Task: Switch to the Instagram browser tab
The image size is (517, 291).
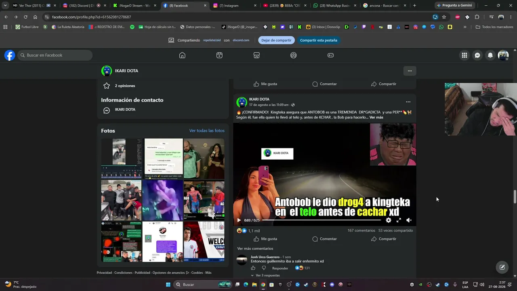Action: [x=235, y=6]
